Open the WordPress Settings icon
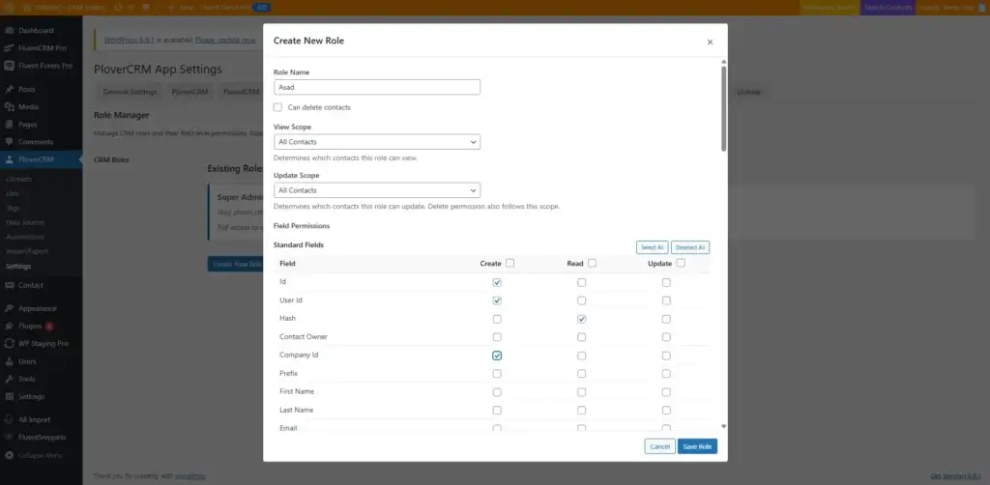 click(9, 397)
